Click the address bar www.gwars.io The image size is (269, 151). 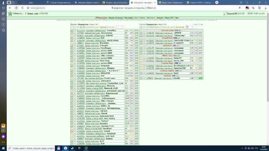38,8
